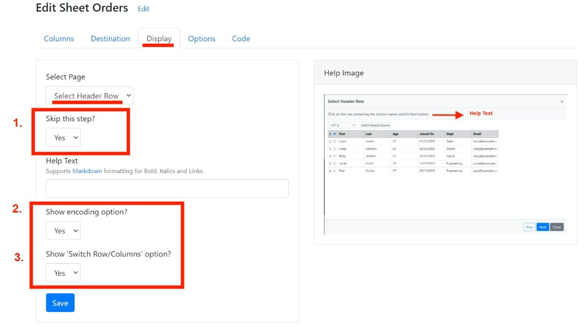Screen dimensions: 588x330
Task: Switch to the Columns tab
Action: (59, 39)
